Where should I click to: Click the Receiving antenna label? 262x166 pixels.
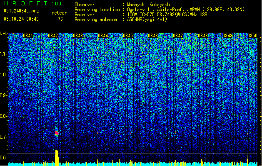click(x=96, y=20)
